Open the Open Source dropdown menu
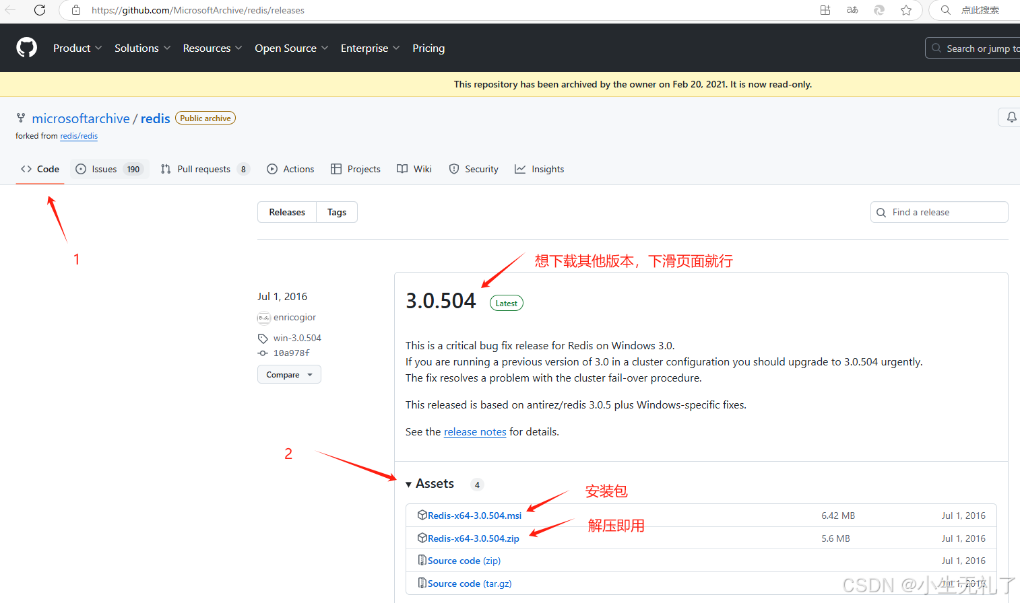Screen dimensions: 1020x603 pos(292,48)
